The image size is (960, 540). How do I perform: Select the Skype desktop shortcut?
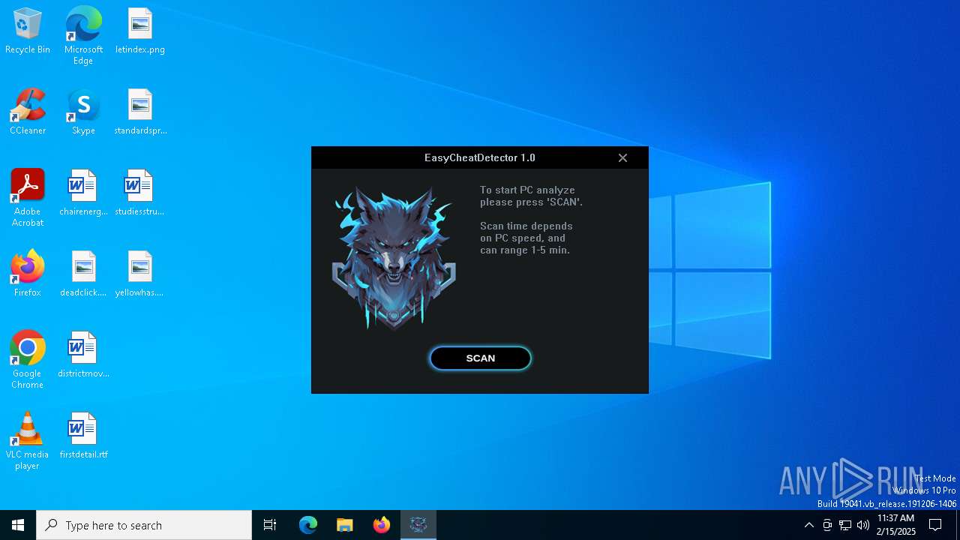[x=83, y=112]
